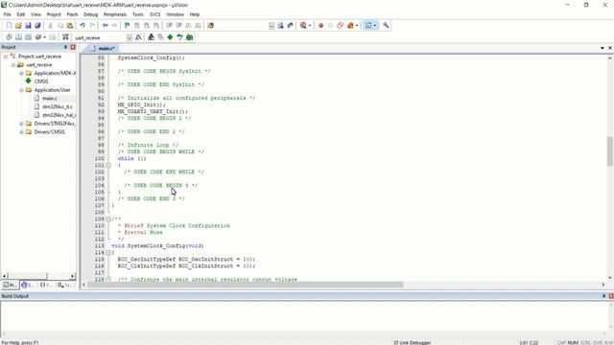Expand the Drivers/STM32F4xx folder
The width and height of the screenshot is (614, 345).
(21, 124)
